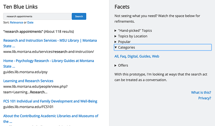Sort results by Relevance
This screenshot has width=215, height=126.
tap(17, 23)
